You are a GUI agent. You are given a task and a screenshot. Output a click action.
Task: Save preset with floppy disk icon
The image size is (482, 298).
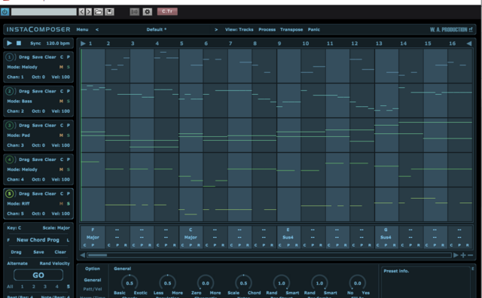[x=109, y=12]
